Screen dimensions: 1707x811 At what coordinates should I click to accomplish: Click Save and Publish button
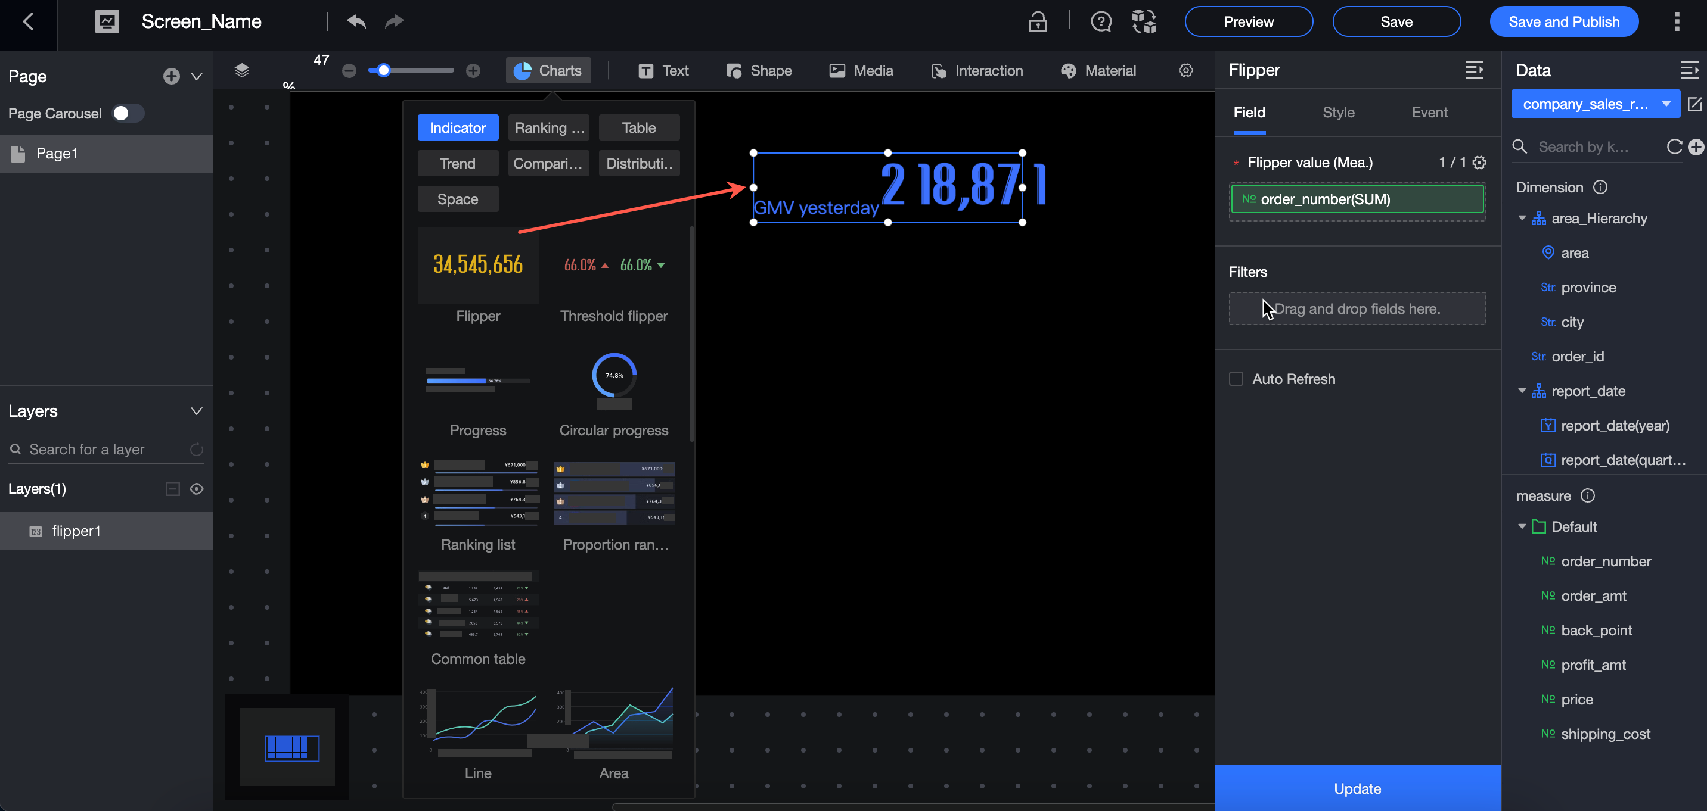click(x=1563, y=22)
